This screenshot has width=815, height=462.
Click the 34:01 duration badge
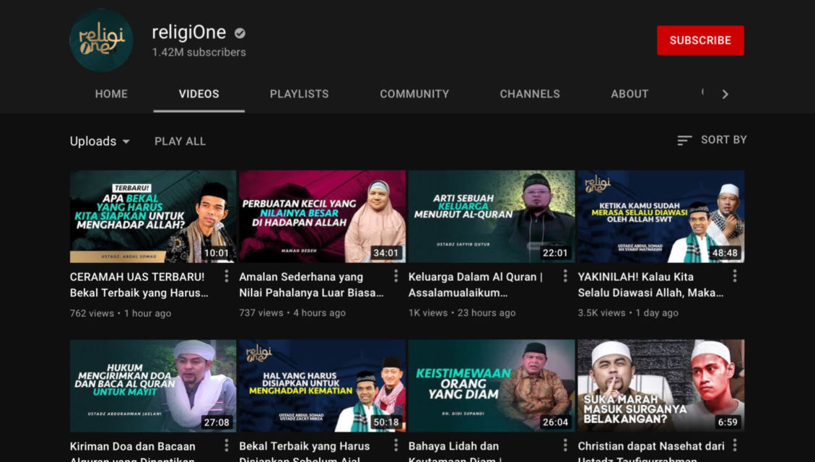385,253
